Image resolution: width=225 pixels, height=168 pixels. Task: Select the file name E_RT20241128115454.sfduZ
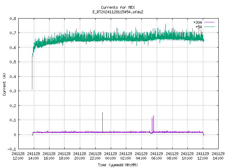coord(118,12)
